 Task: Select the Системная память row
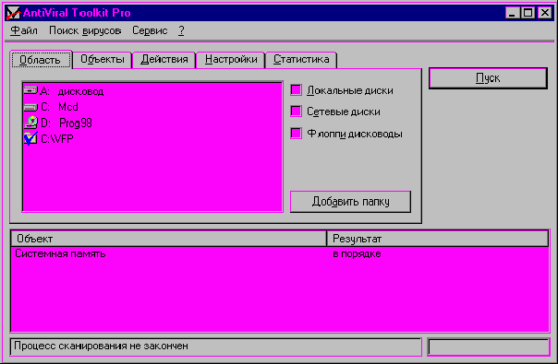click(x=280, y=254)
